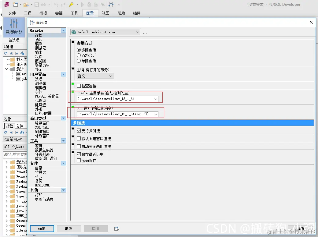Click the Open folder toolbar icon
The height and width of the screenshot is (237, 318).
[26, 5]
